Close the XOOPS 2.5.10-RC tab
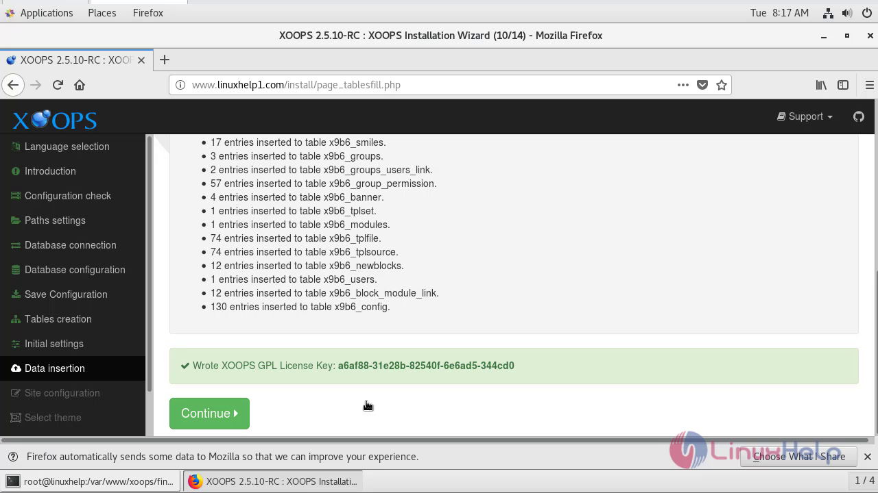The width and height of the screenshot is (878, 493). (x=141, y=60)
